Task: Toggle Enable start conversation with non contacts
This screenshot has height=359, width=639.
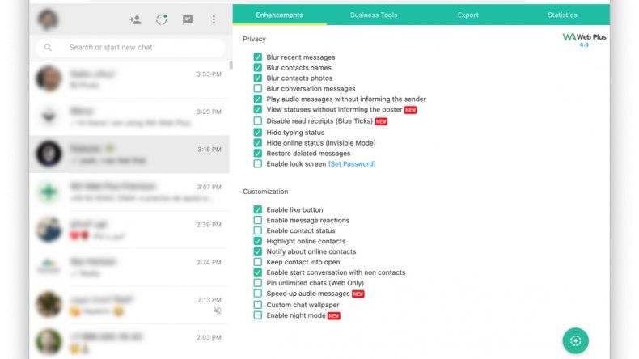Action: click(257, 272)
